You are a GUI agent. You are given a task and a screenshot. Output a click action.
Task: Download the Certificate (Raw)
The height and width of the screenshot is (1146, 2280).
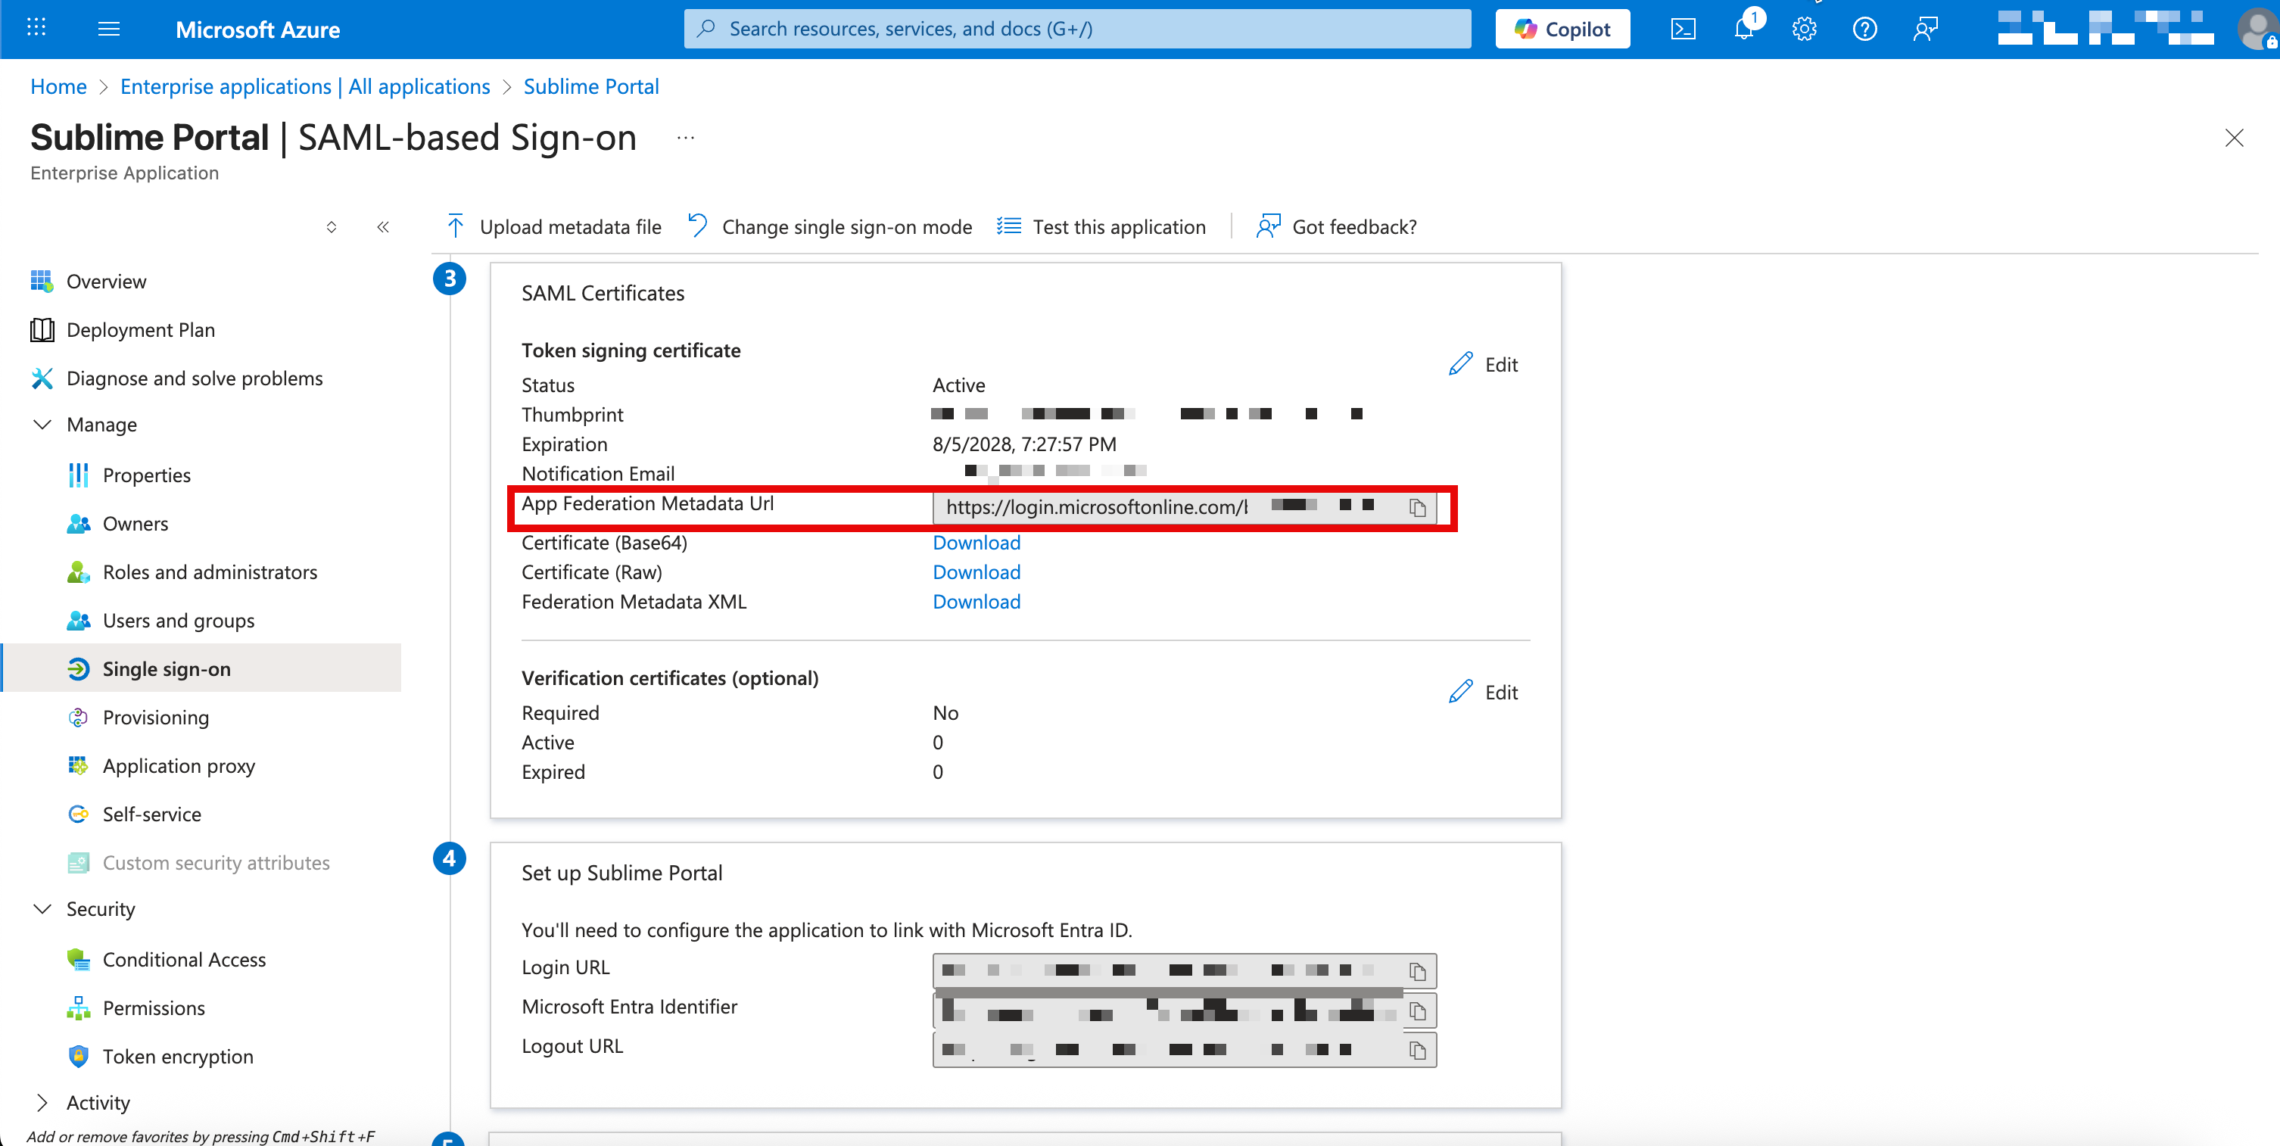coord(976,572)
